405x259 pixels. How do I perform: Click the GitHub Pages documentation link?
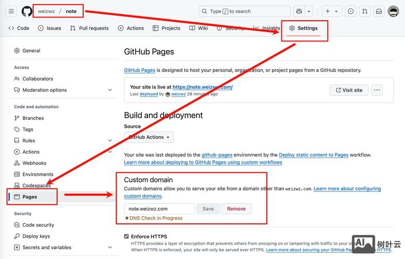140,70
